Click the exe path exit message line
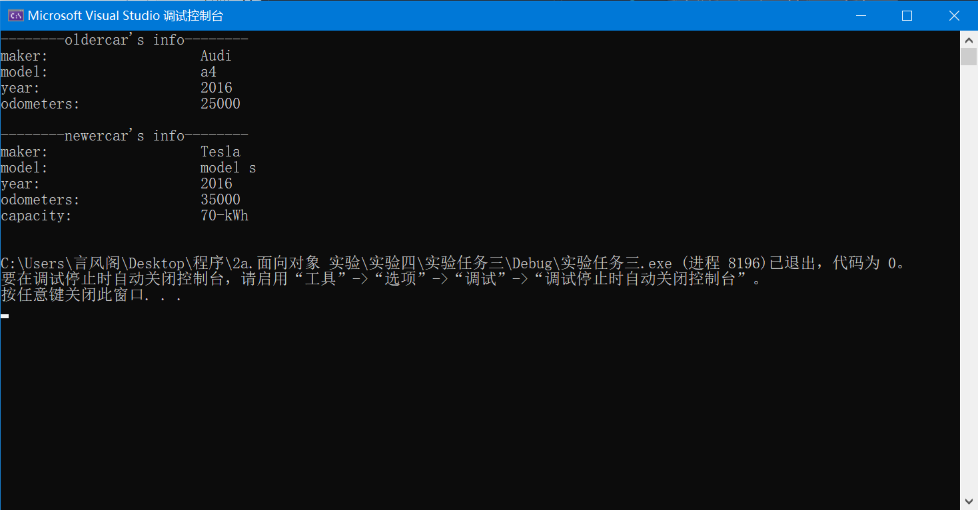This screenshot has width=978, height=510. [x=455, y=263]
